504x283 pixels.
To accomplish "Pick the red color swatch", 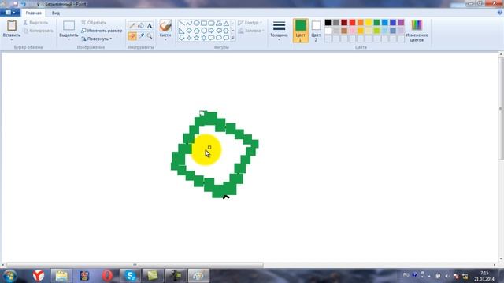I will [x=352, y=23].
